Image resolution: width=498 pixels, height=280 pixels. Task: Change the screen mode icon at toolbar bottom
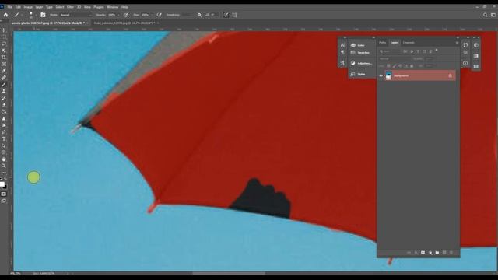pyautogui.click(x=4, y=201)
